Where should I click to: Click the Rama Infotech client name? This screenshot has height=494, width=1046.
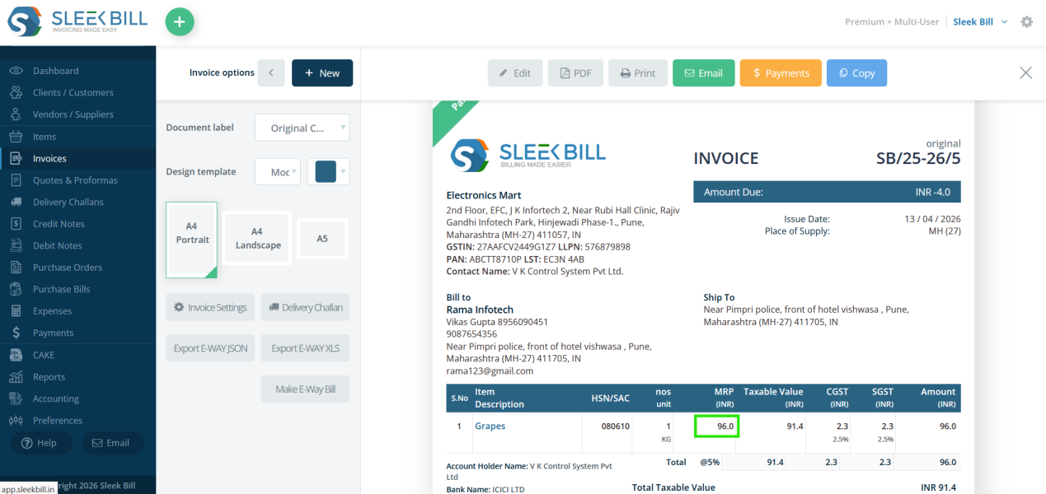pos(480,310)
